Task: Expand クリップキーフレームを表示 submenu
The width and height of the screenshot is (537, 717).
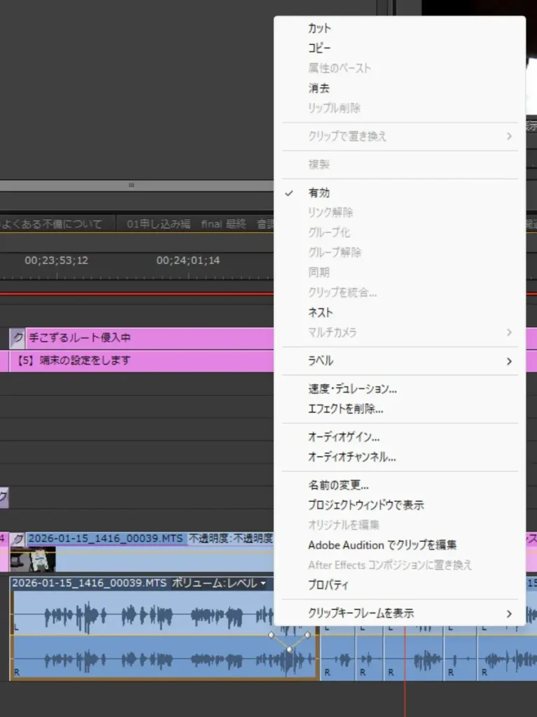Action: (x=509, y=613)
